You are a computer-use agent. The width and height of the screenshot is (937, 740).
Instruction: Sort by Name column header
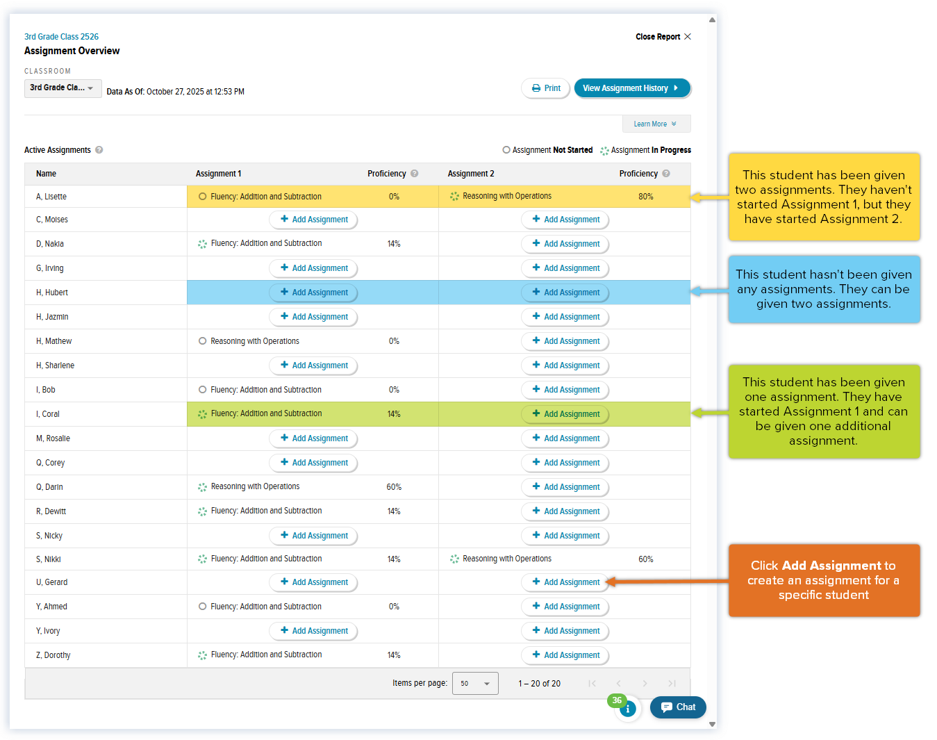tap(46, 174)
